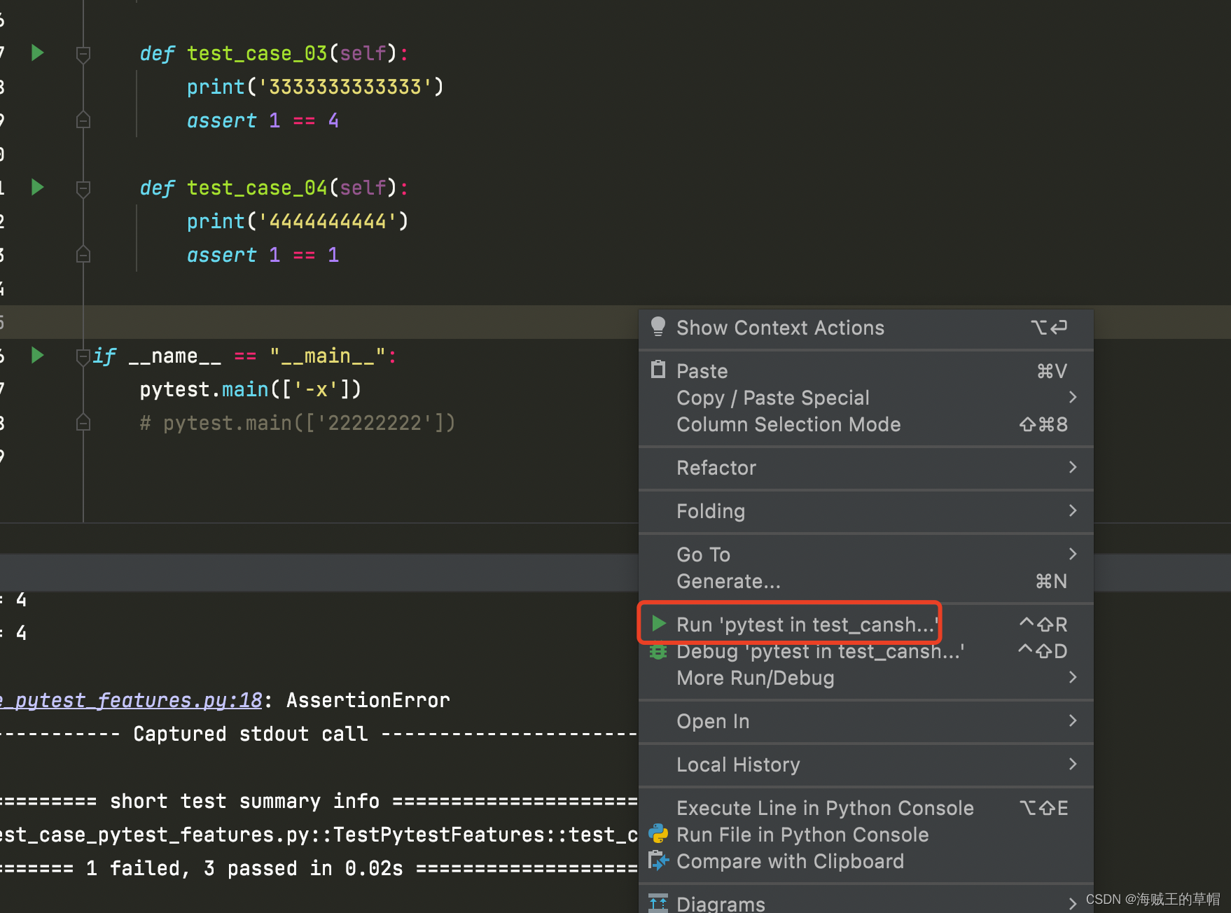Click fold end marker at assert 1 == 4
The height and width of the screenshot is (913, 1231).
coord(83,120)
